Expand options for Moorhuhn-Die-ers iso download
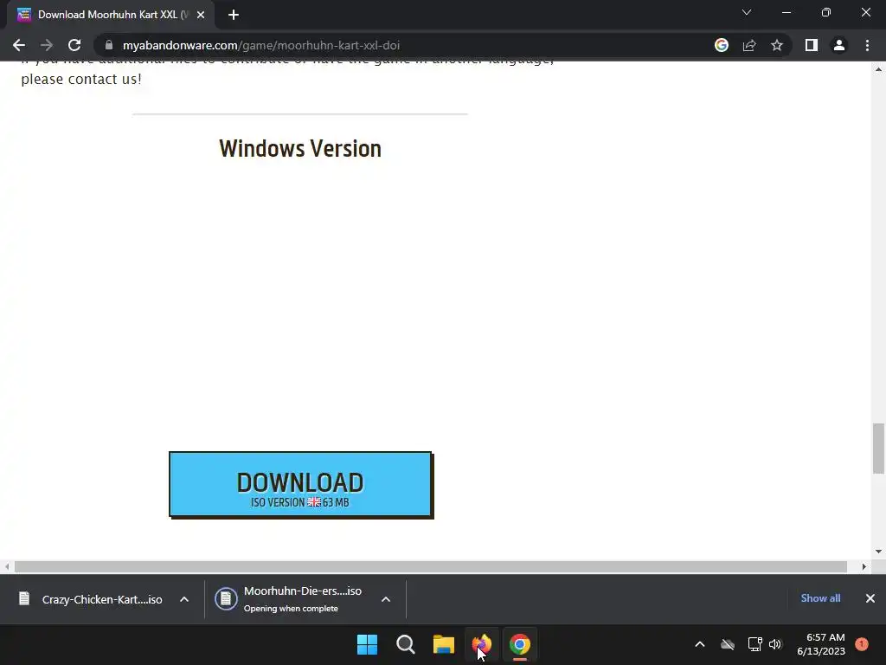The height and width of the screenshot is (665, 886). [x=386, y=599]
